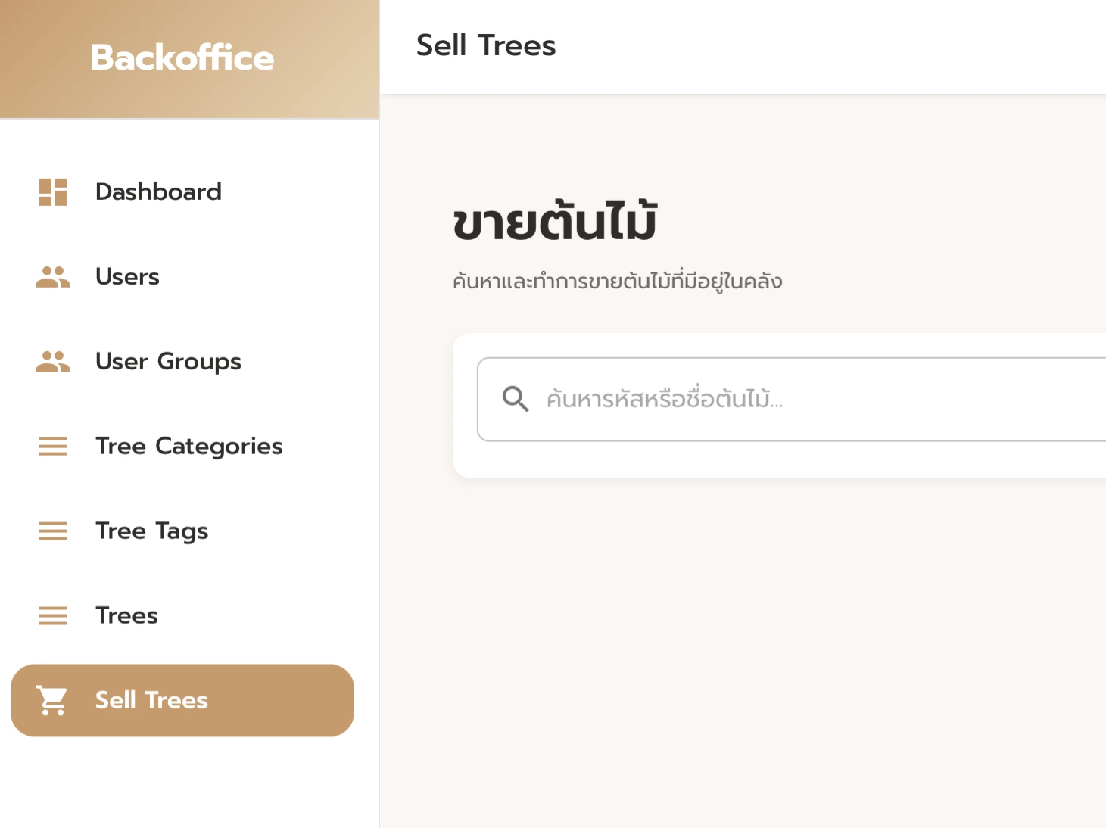Viewport: 1106px width, 828px height.
Task: Click the Backoffice logo text
Action: coord(182,58)
